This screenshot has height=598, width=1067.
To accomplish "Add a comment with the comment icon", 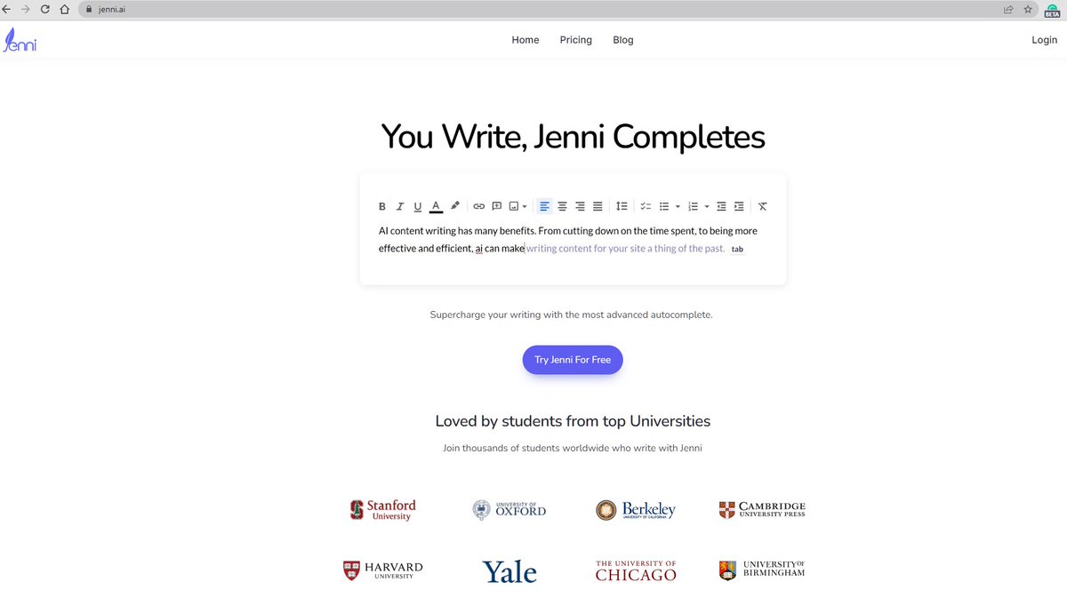I will coord(497,206).
